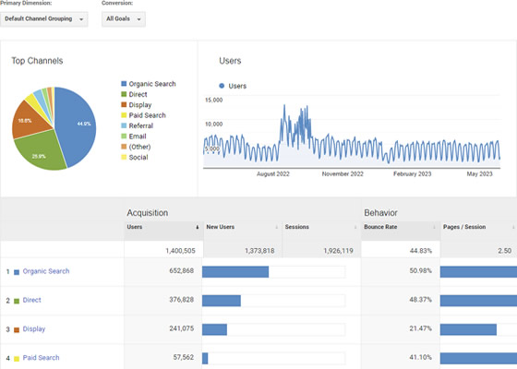Click Organic Search users value 652,868
This screenshot has height=369, width=517.
click(181, 271)
